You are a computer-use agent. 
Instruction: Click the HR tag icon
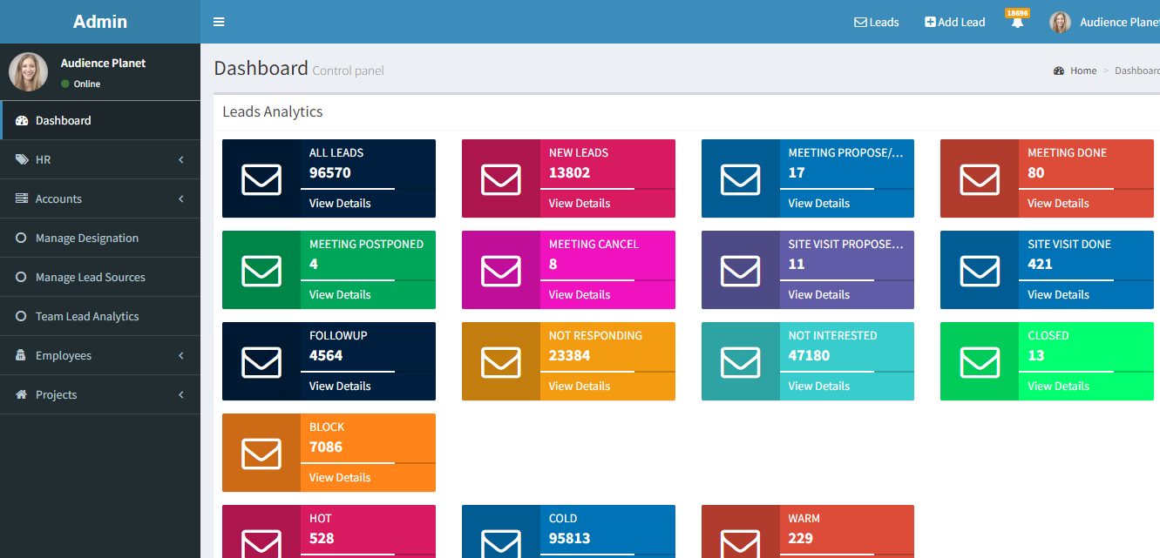tap(22, 160)
